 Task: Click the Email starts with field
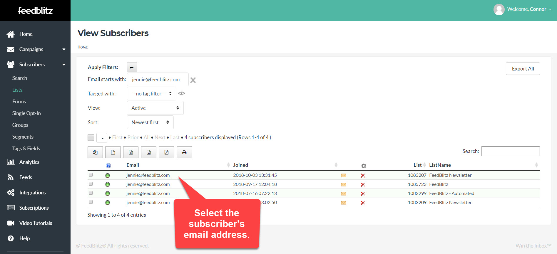[158, 80]
